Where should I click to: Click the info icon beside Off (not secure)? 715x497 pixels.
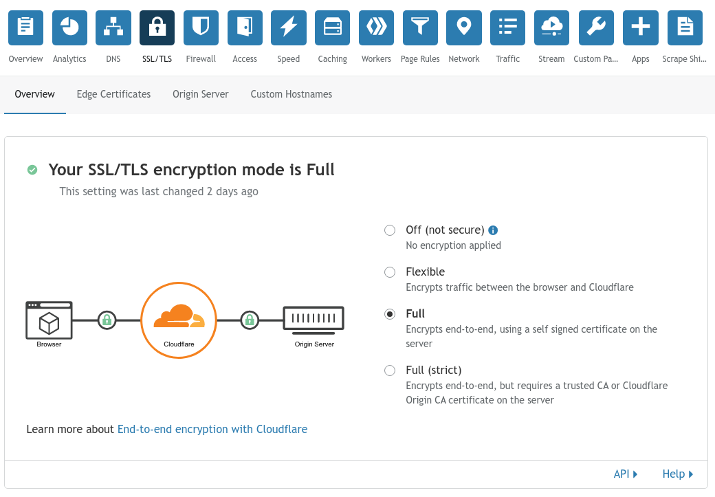coord(493,230)
